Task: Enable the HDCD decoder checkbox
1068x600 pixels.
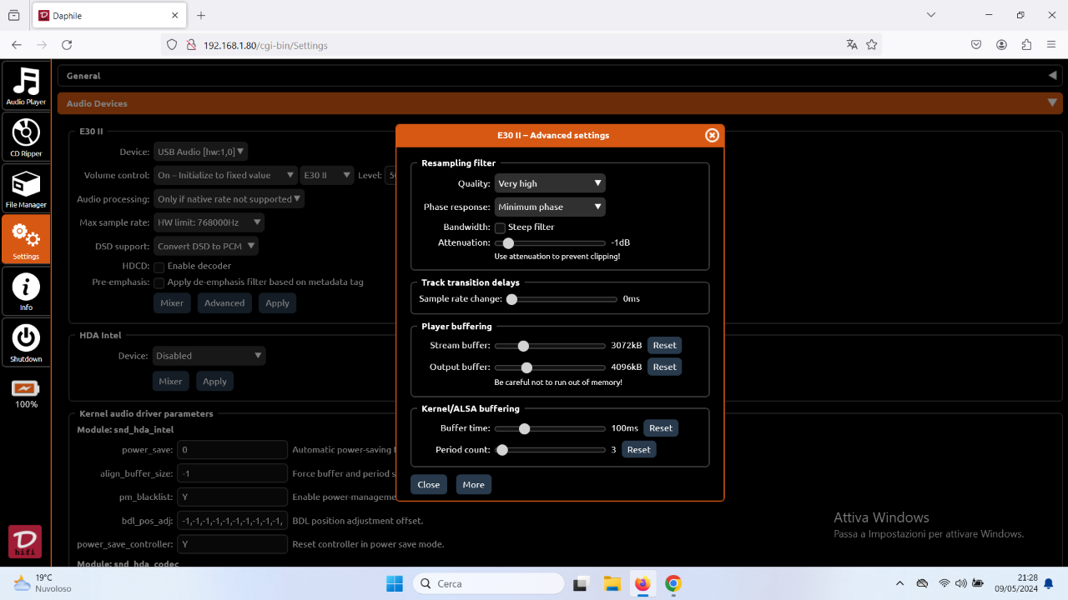Action: coord(159,267)
